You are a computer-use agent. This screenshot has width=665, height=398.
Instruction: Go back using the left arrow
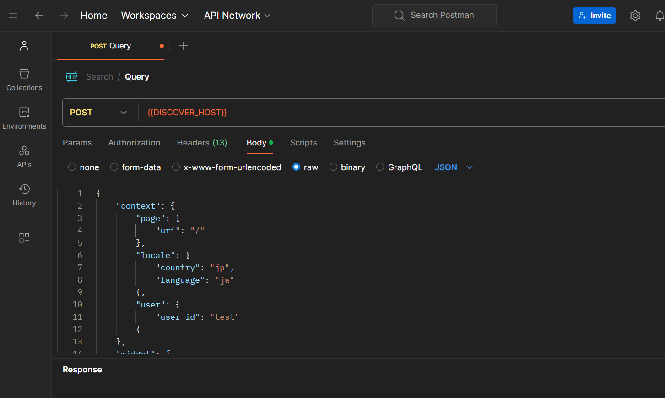pos(39,16)
